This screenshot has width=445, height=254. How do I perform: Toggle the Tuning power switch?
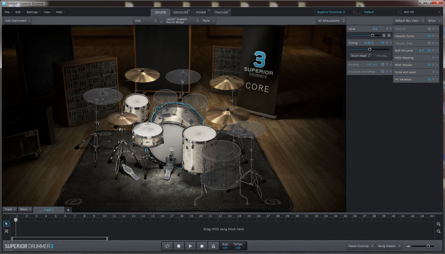pos(382,43)
